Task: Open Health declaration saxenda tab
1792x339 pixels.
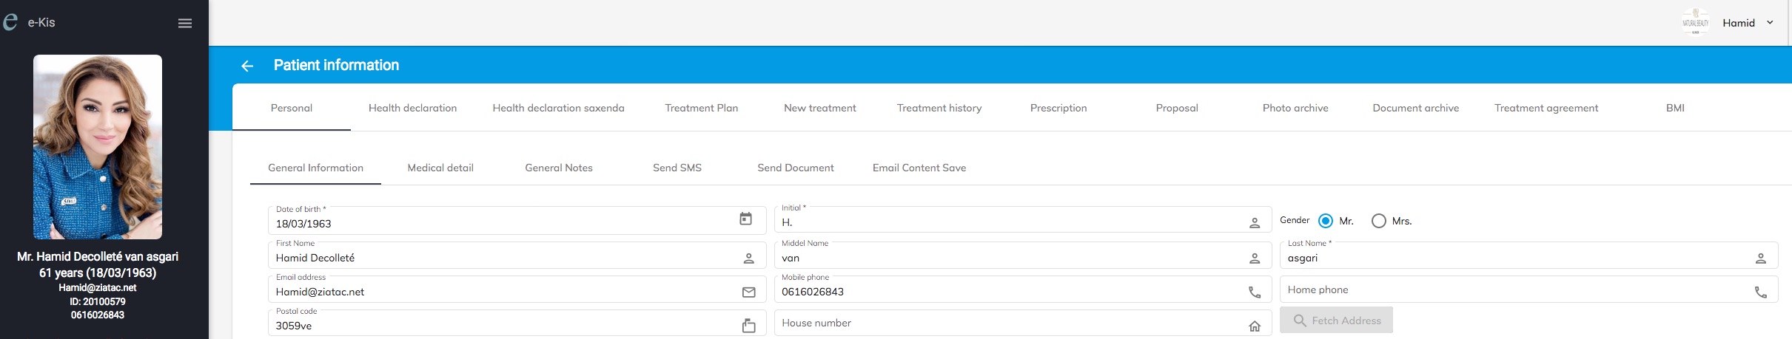Action: coord(558,108)
